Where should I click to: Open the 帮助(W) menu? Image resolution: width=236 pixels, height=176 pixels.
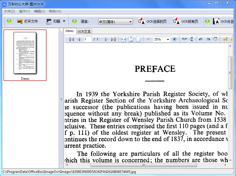click(55, 11)
